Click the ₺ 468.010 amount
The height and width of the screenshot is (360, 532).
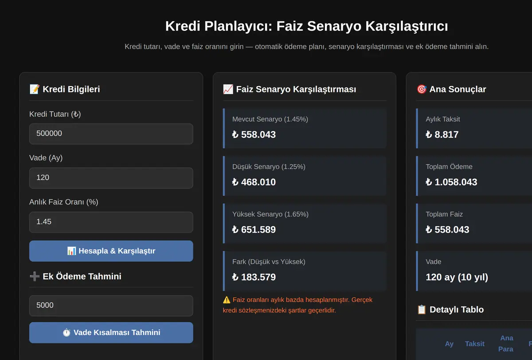254,182
